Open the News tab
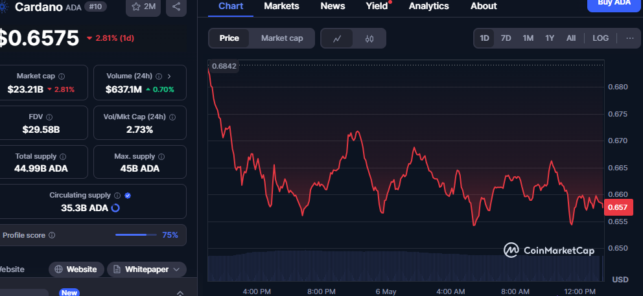Screen dimensions: 643x296 [x=333, y=6]
